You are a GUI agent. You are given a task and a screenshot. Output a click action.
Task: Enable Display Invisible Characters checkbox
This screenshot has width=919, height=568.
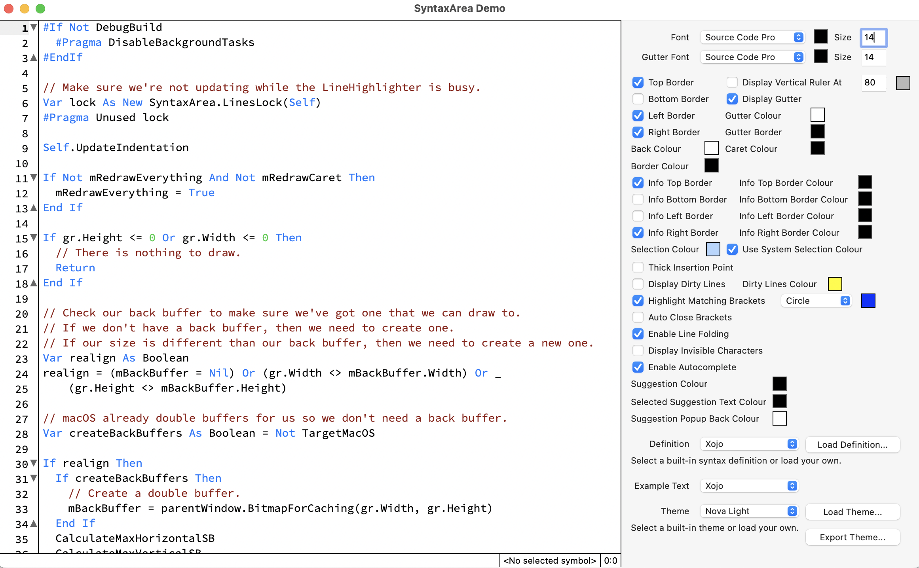pyautogui.click(x=638, y=350)
